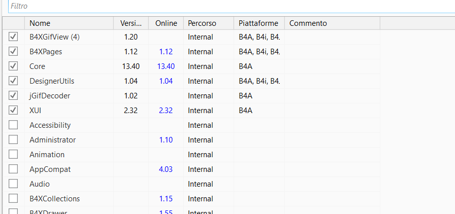
Task: Uncheck the jGifDecoder library checkbox
Action: pos(13,95)
